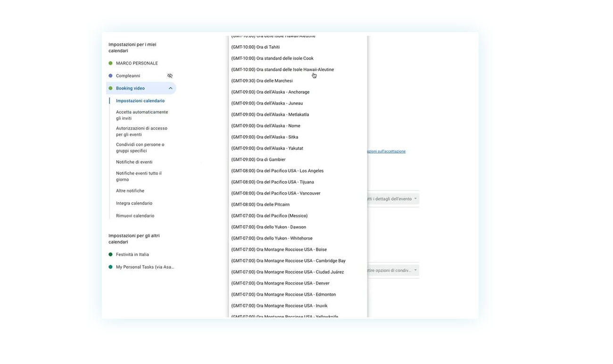Click the green dot beside Festività in Italia
The width and height of the screenshot is (613, 364).
click(x=110, y=254)
